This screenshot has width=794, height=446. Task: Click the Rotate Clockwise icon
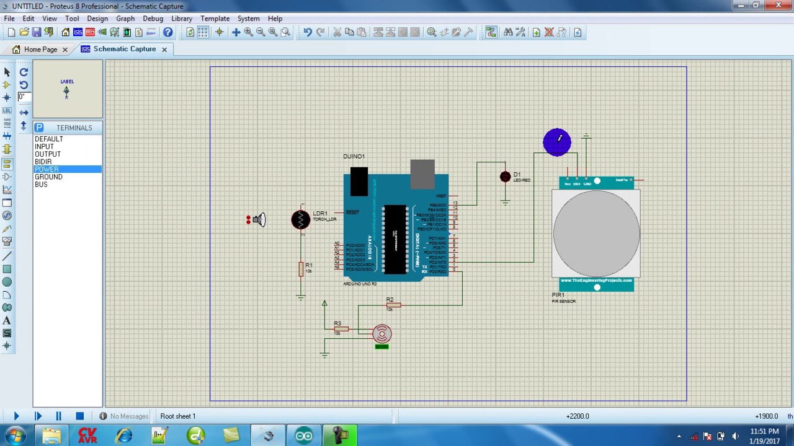(24, 72)
